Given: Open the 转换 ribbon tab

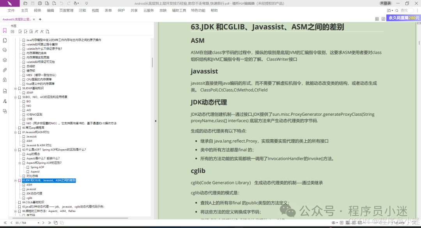Looking at the screenshot, I should coord(37,11).
